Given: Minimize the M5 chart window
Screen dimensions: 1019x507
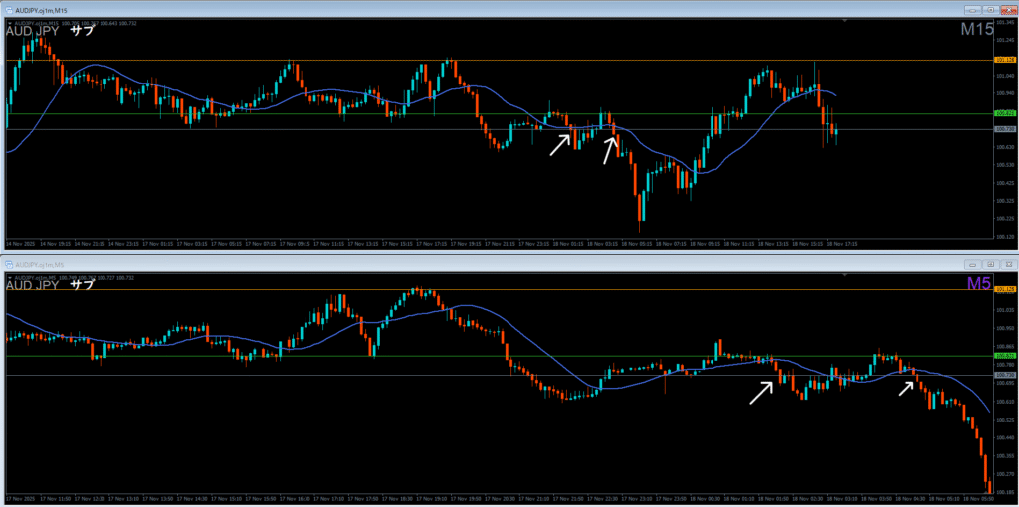Looking at the screenshot, I should click(973, 265).
